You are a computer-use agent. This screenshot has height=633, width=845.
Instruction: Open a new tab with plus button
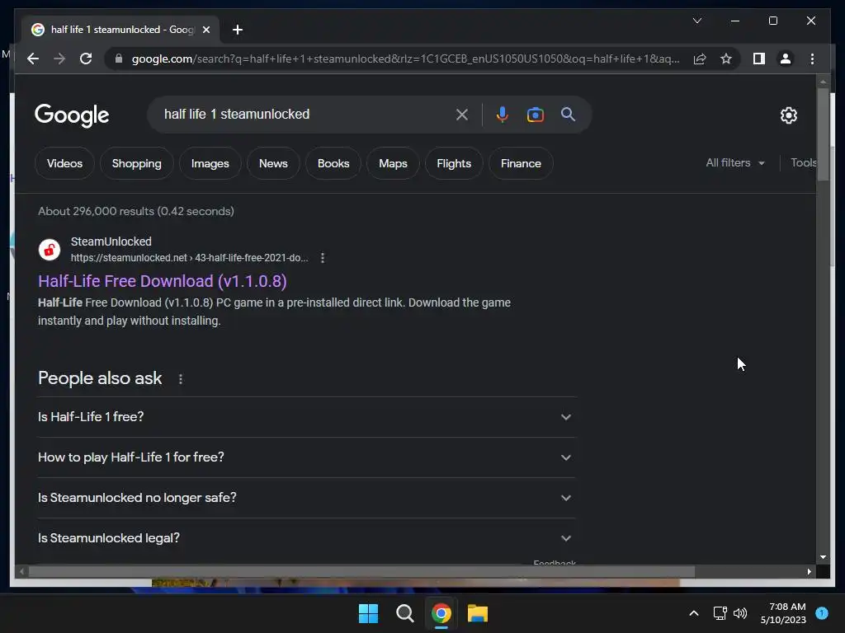point(238,30)
